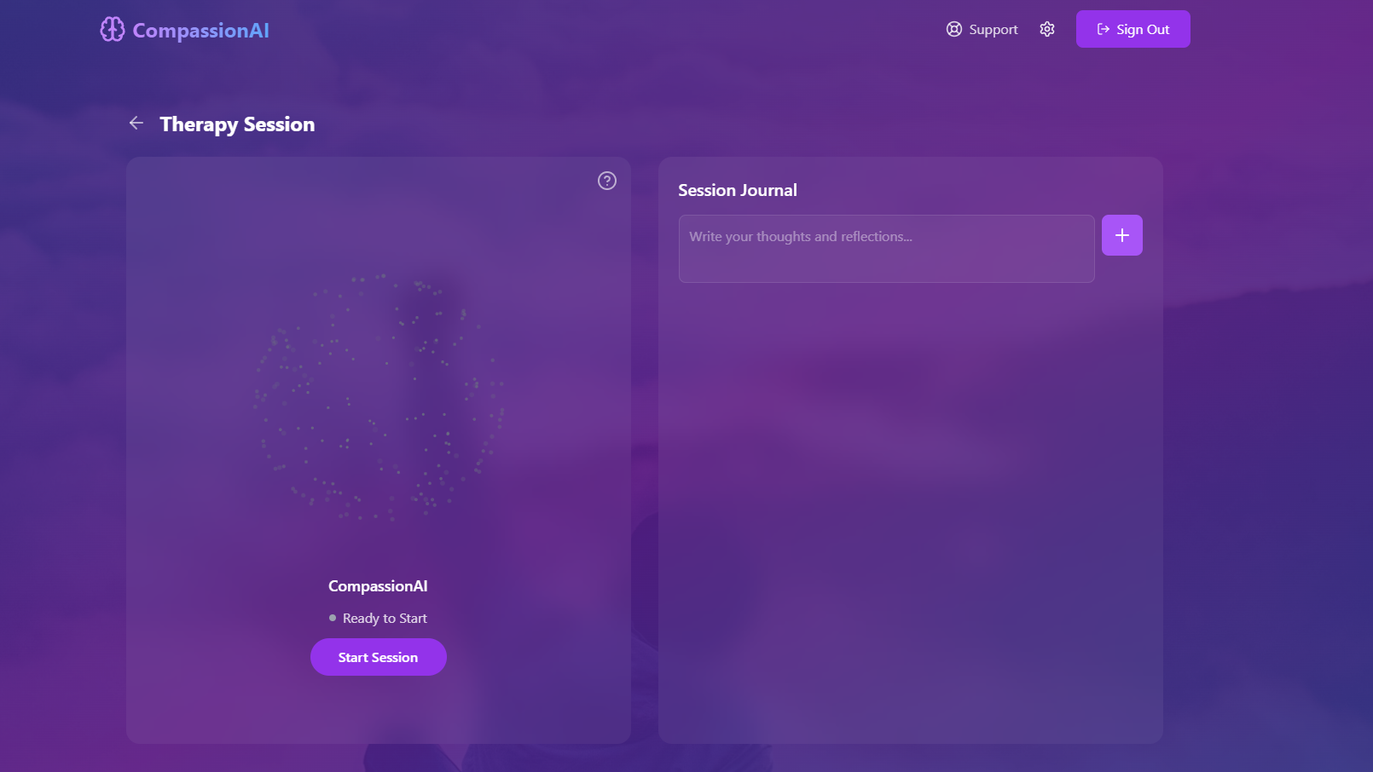Click the Session Journal heading
Screen dimensions: 1373x772
pyautogui.click(x=738, y=190)
